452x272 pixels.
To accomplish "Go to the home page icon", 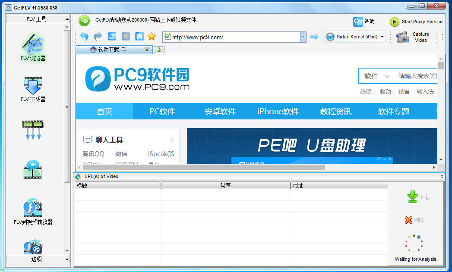I will 139,36.
